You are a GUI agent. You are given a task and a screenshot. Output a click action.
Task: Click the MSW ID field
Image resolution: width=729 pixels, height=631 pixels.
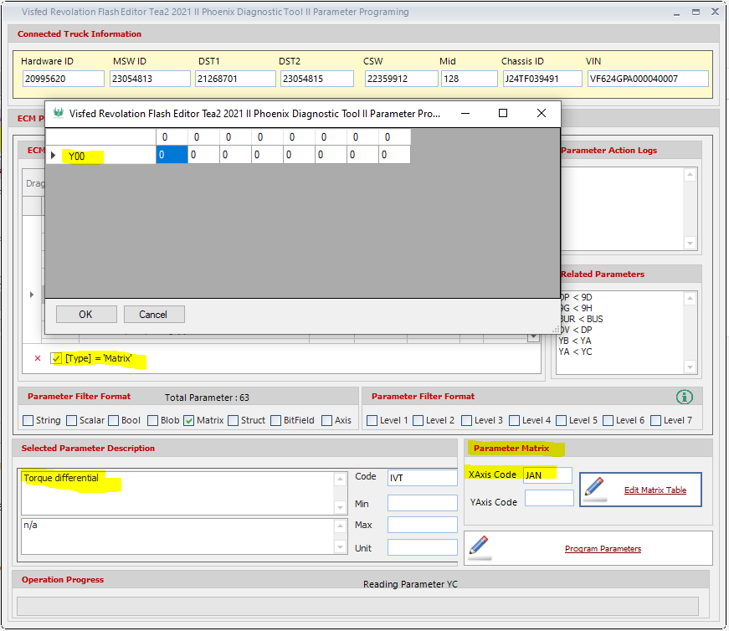pyautogui.click(x=150, y=79)
